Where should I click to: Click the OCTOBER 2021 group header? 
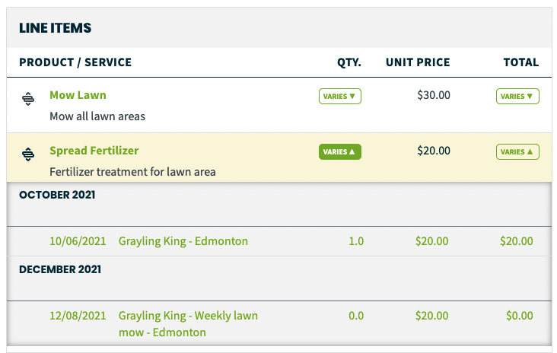(57, 195)
